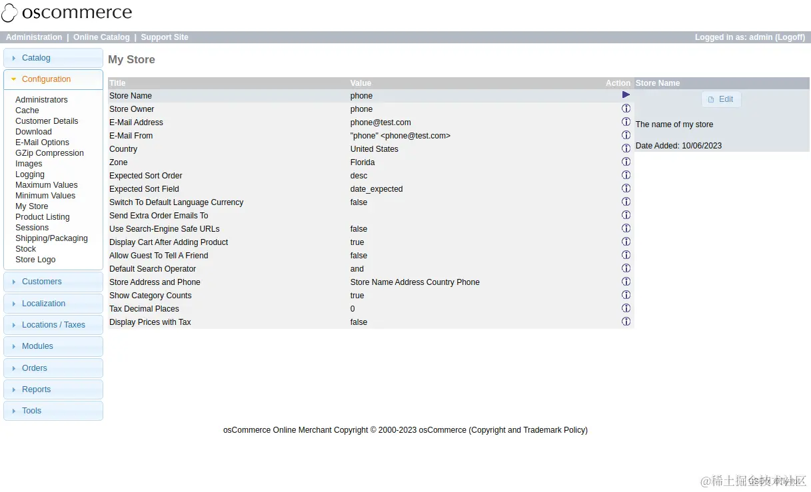Open the Store Logo link
The height and width of the screenshot is (492, 811).
tap(35, 260)
